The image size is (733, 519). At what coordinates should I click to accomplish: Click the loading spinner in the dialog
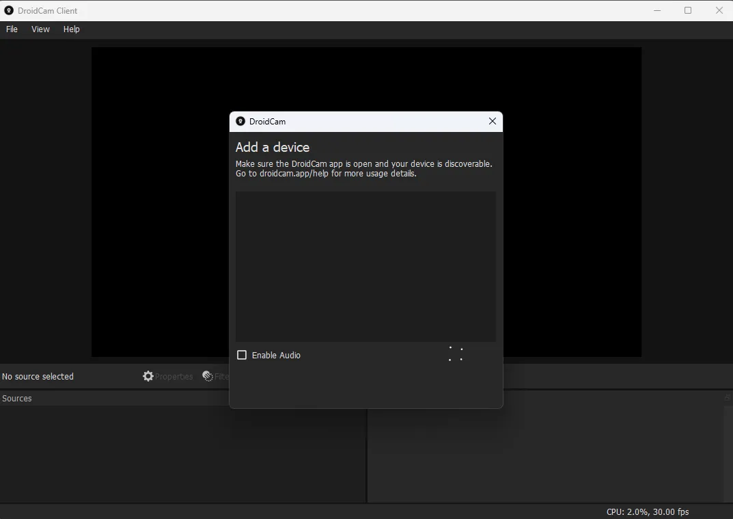[x=456, y=354]
